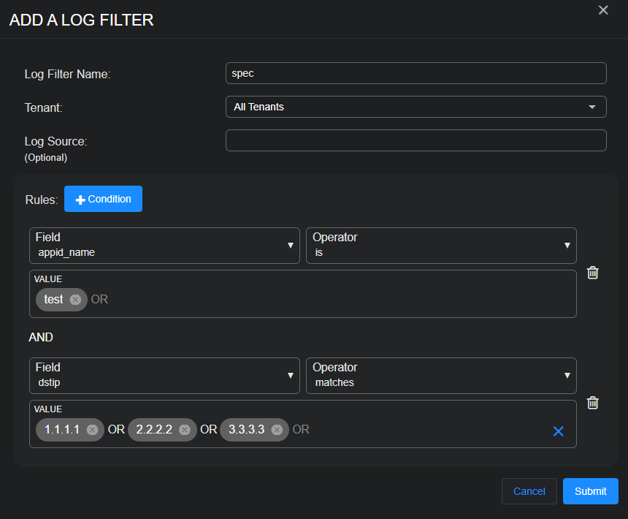Clear all dstip values with blue X
The image size is (628, 519).
tap(559, 431)
